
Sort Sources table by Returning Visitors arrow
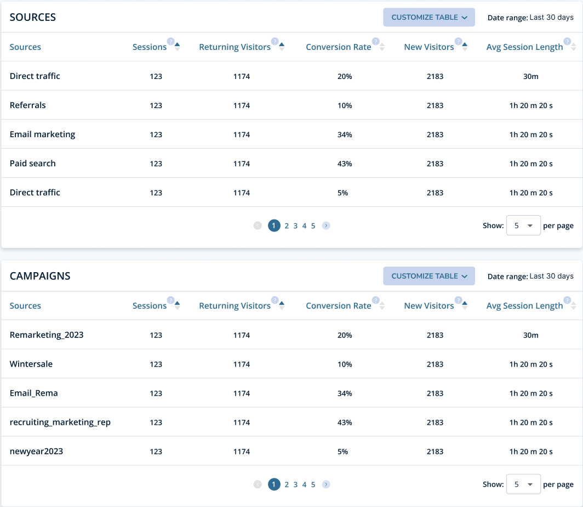[282, 47]
